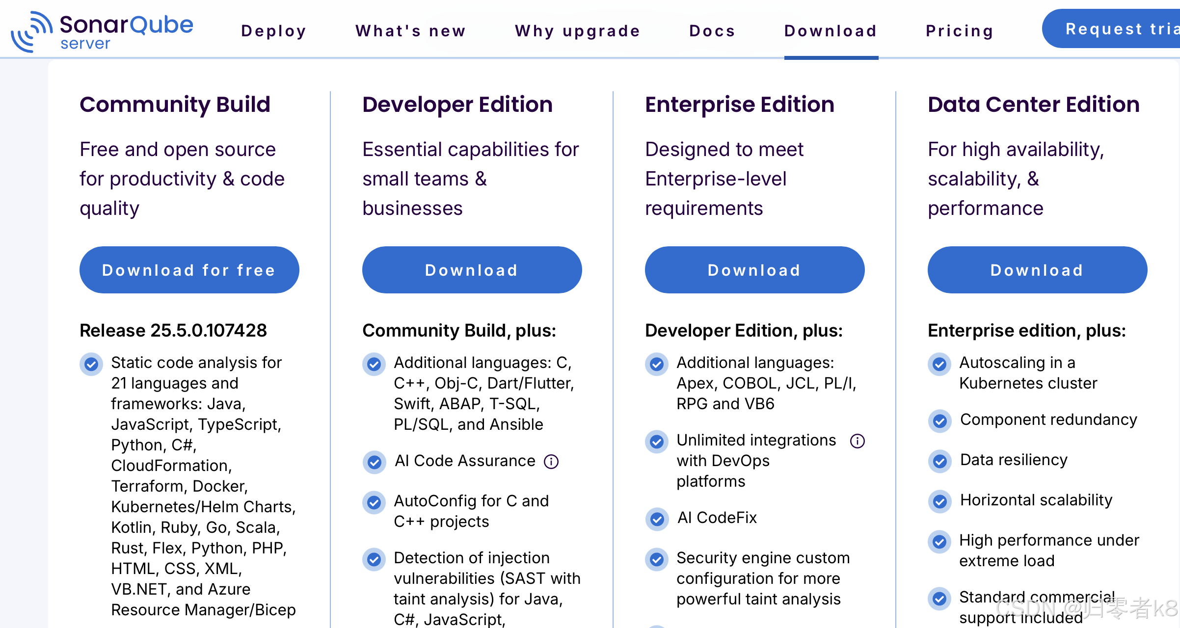Click the checkmark icon beside Component redundancy
Viewport: 1180px width, 628px height.
[x=939, y=421]
